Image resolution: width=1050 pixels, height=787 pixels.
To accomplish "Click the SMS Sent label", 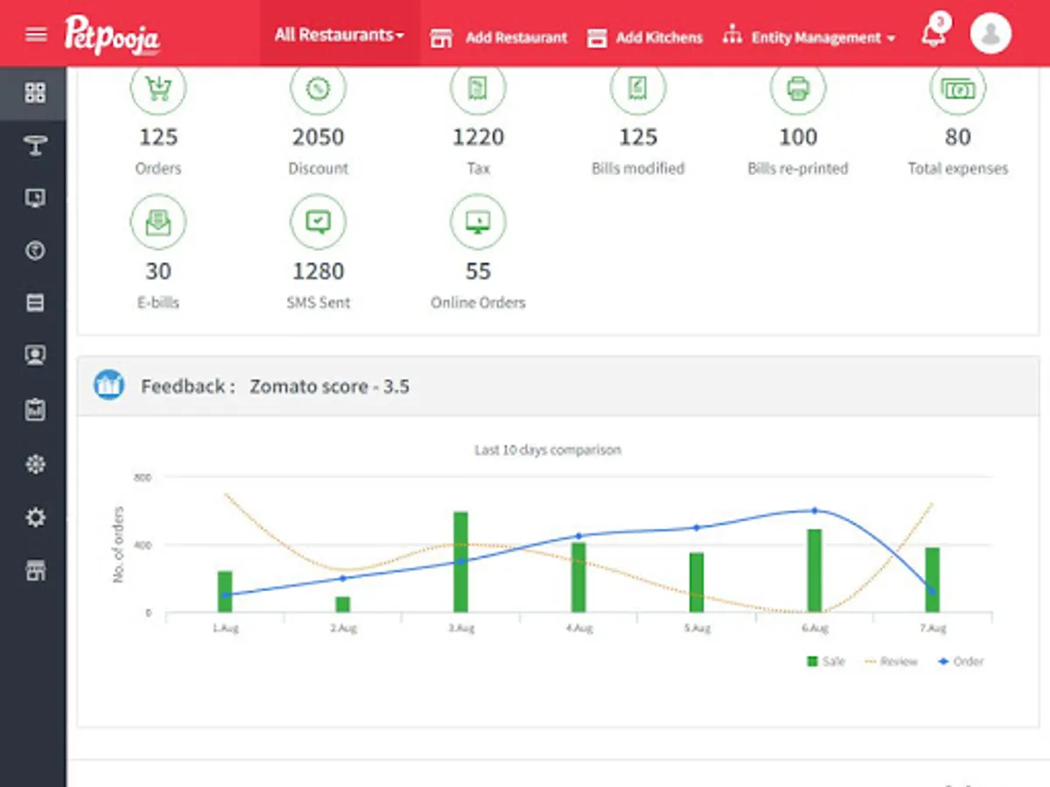I will click(318, 303).
